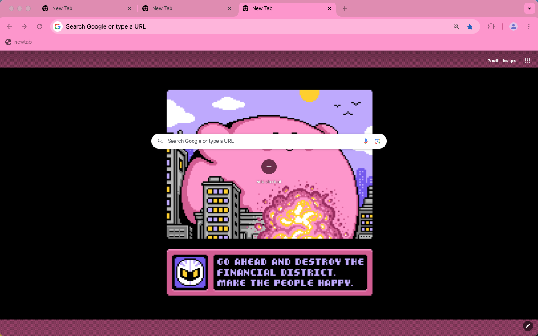Viewport: 538px width, 336px height.
Task: Search by image with Google Lens icon
Action: pos(377,141)
